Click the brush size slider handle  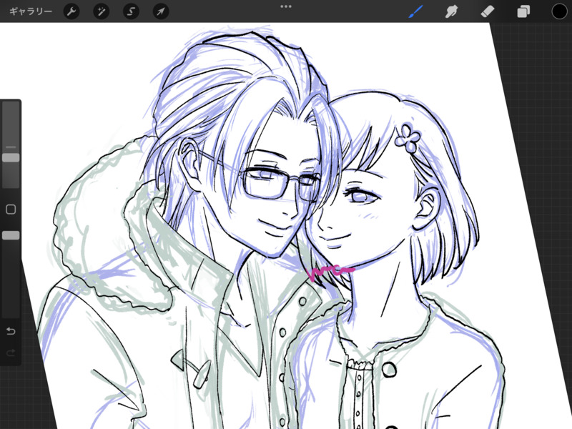[11, 157]
